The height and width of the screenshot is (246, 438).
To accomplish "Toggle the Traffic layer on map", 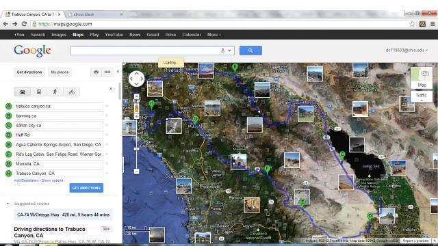I will point(422,96).
